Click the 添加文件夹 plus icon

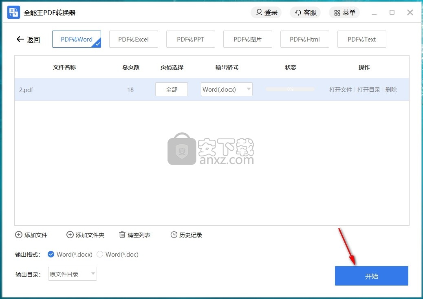click(70, 235)
